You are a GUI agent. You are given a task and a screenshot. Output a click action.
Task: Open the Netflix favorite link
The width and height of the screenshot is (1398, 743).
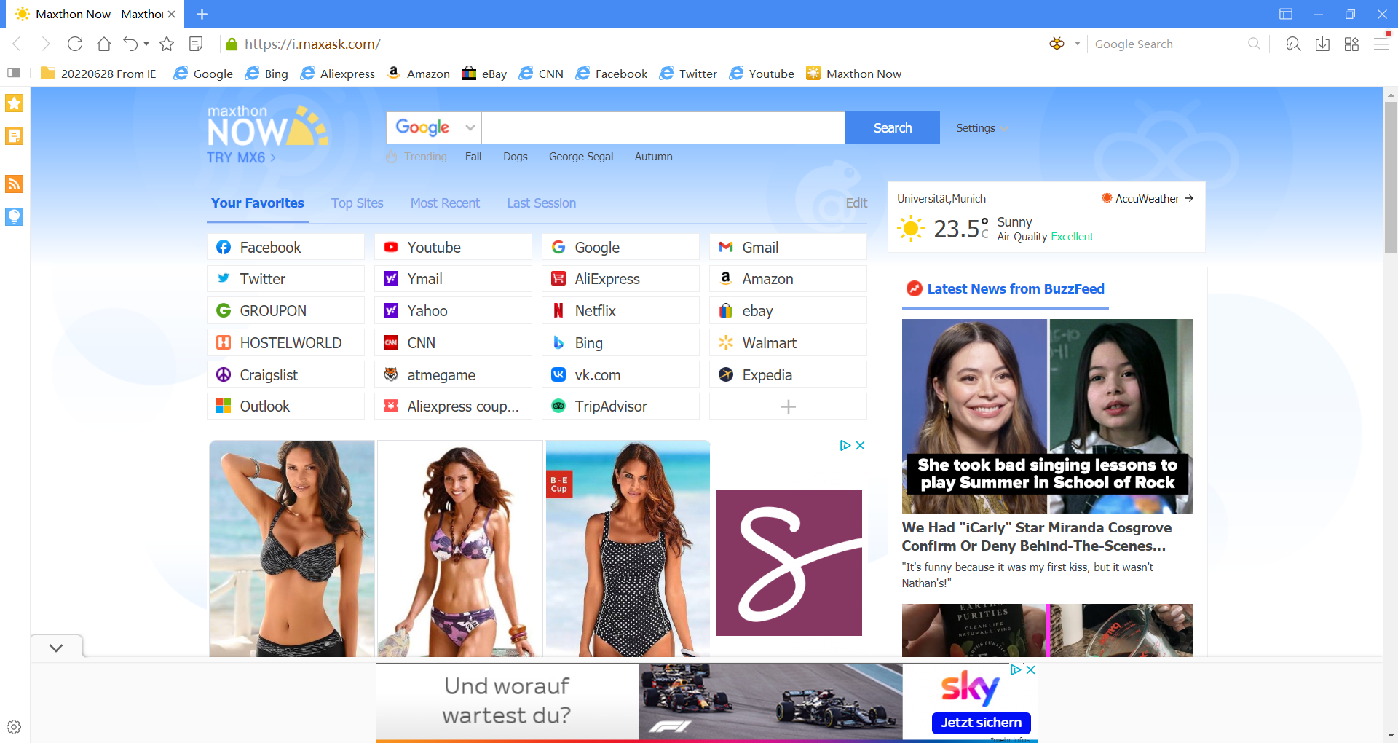(x=595, y=311)
